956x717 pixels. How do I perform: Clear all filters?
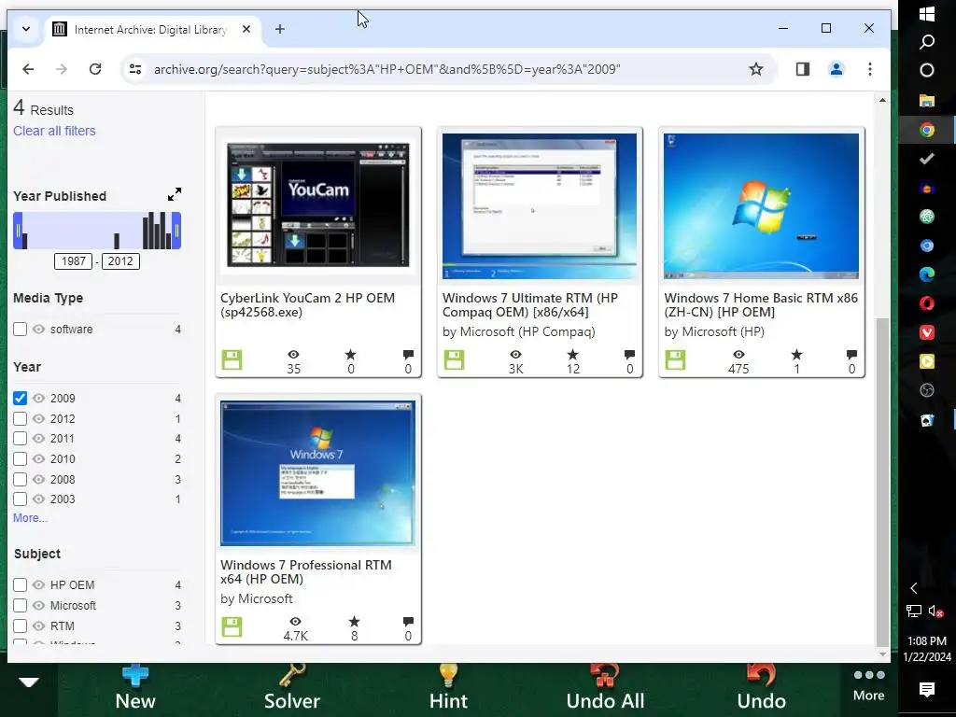click(x=54, y=131)
